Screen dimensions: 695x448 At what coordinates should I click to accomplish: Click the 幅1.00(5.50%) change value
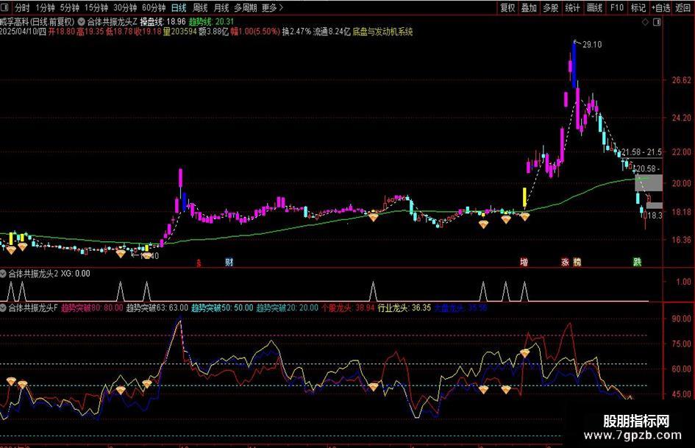coord(255,32)
